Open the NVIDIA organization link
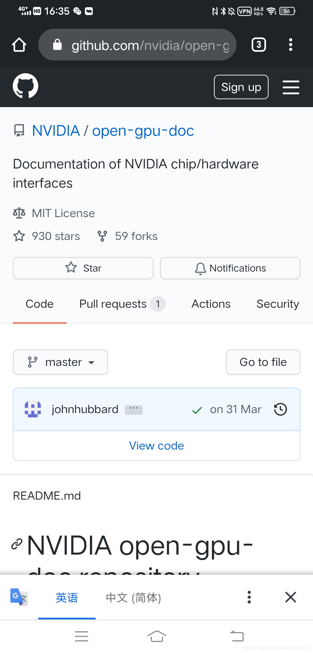The width and height of the screenshot is (313, 653). tap(56, 131)
